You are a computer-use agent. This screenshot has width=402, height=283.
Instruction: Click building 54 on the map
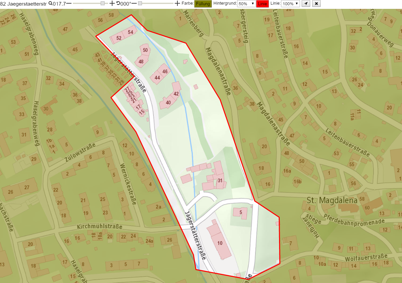tap(130, 32)
